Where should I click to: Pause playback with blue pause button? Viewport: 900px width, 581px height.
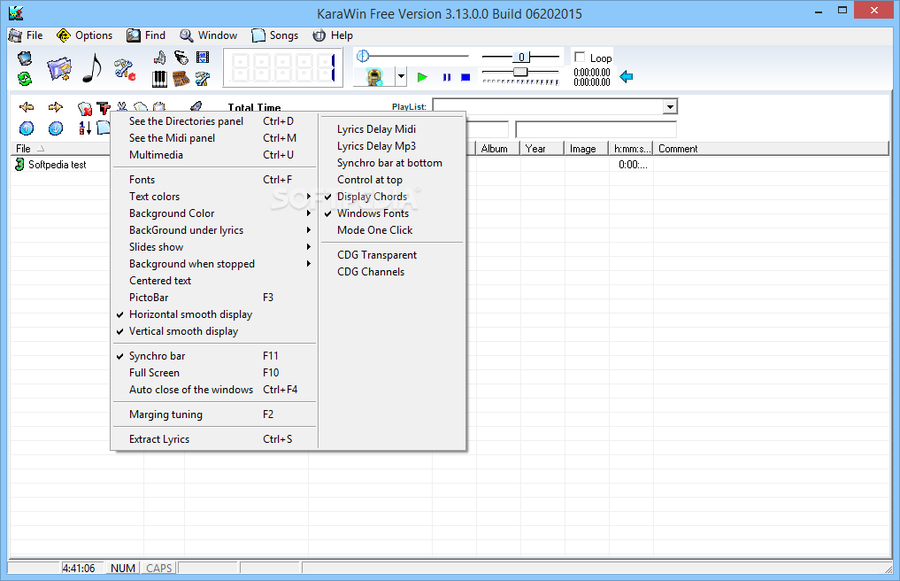pyautogui.click(x=447, y=77)
